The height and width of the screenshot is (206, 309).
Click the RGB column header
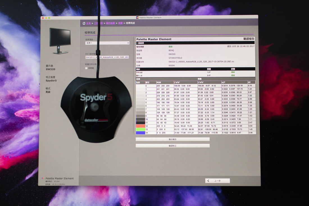click(159, 82)
